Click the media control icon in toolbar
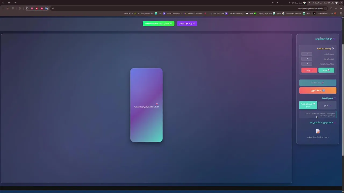This screenshot has width=344, height=193. click(x=13, y=8)
